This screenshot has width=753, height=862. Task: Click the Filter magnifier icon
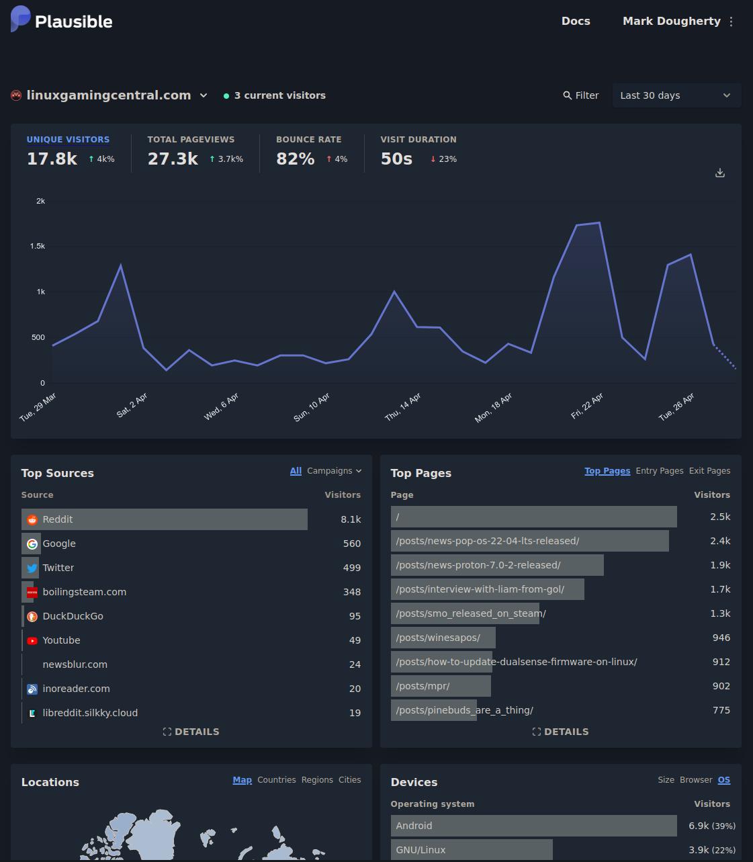(x=568, y=95)
